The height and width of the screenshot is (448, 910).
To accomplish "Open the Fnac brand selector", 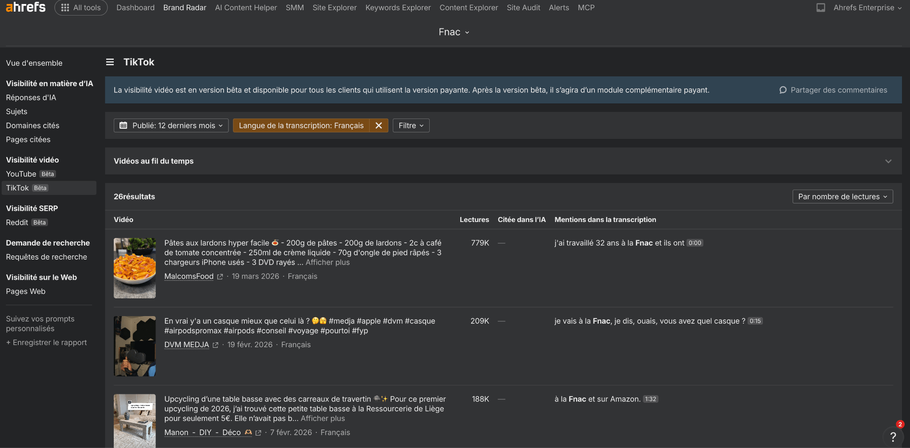I will [x=454, y=32].
